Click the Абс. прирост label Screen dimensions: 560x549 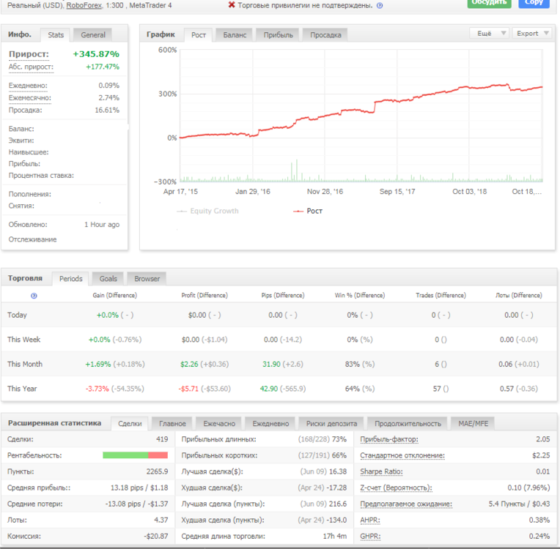tap(31, 67)
